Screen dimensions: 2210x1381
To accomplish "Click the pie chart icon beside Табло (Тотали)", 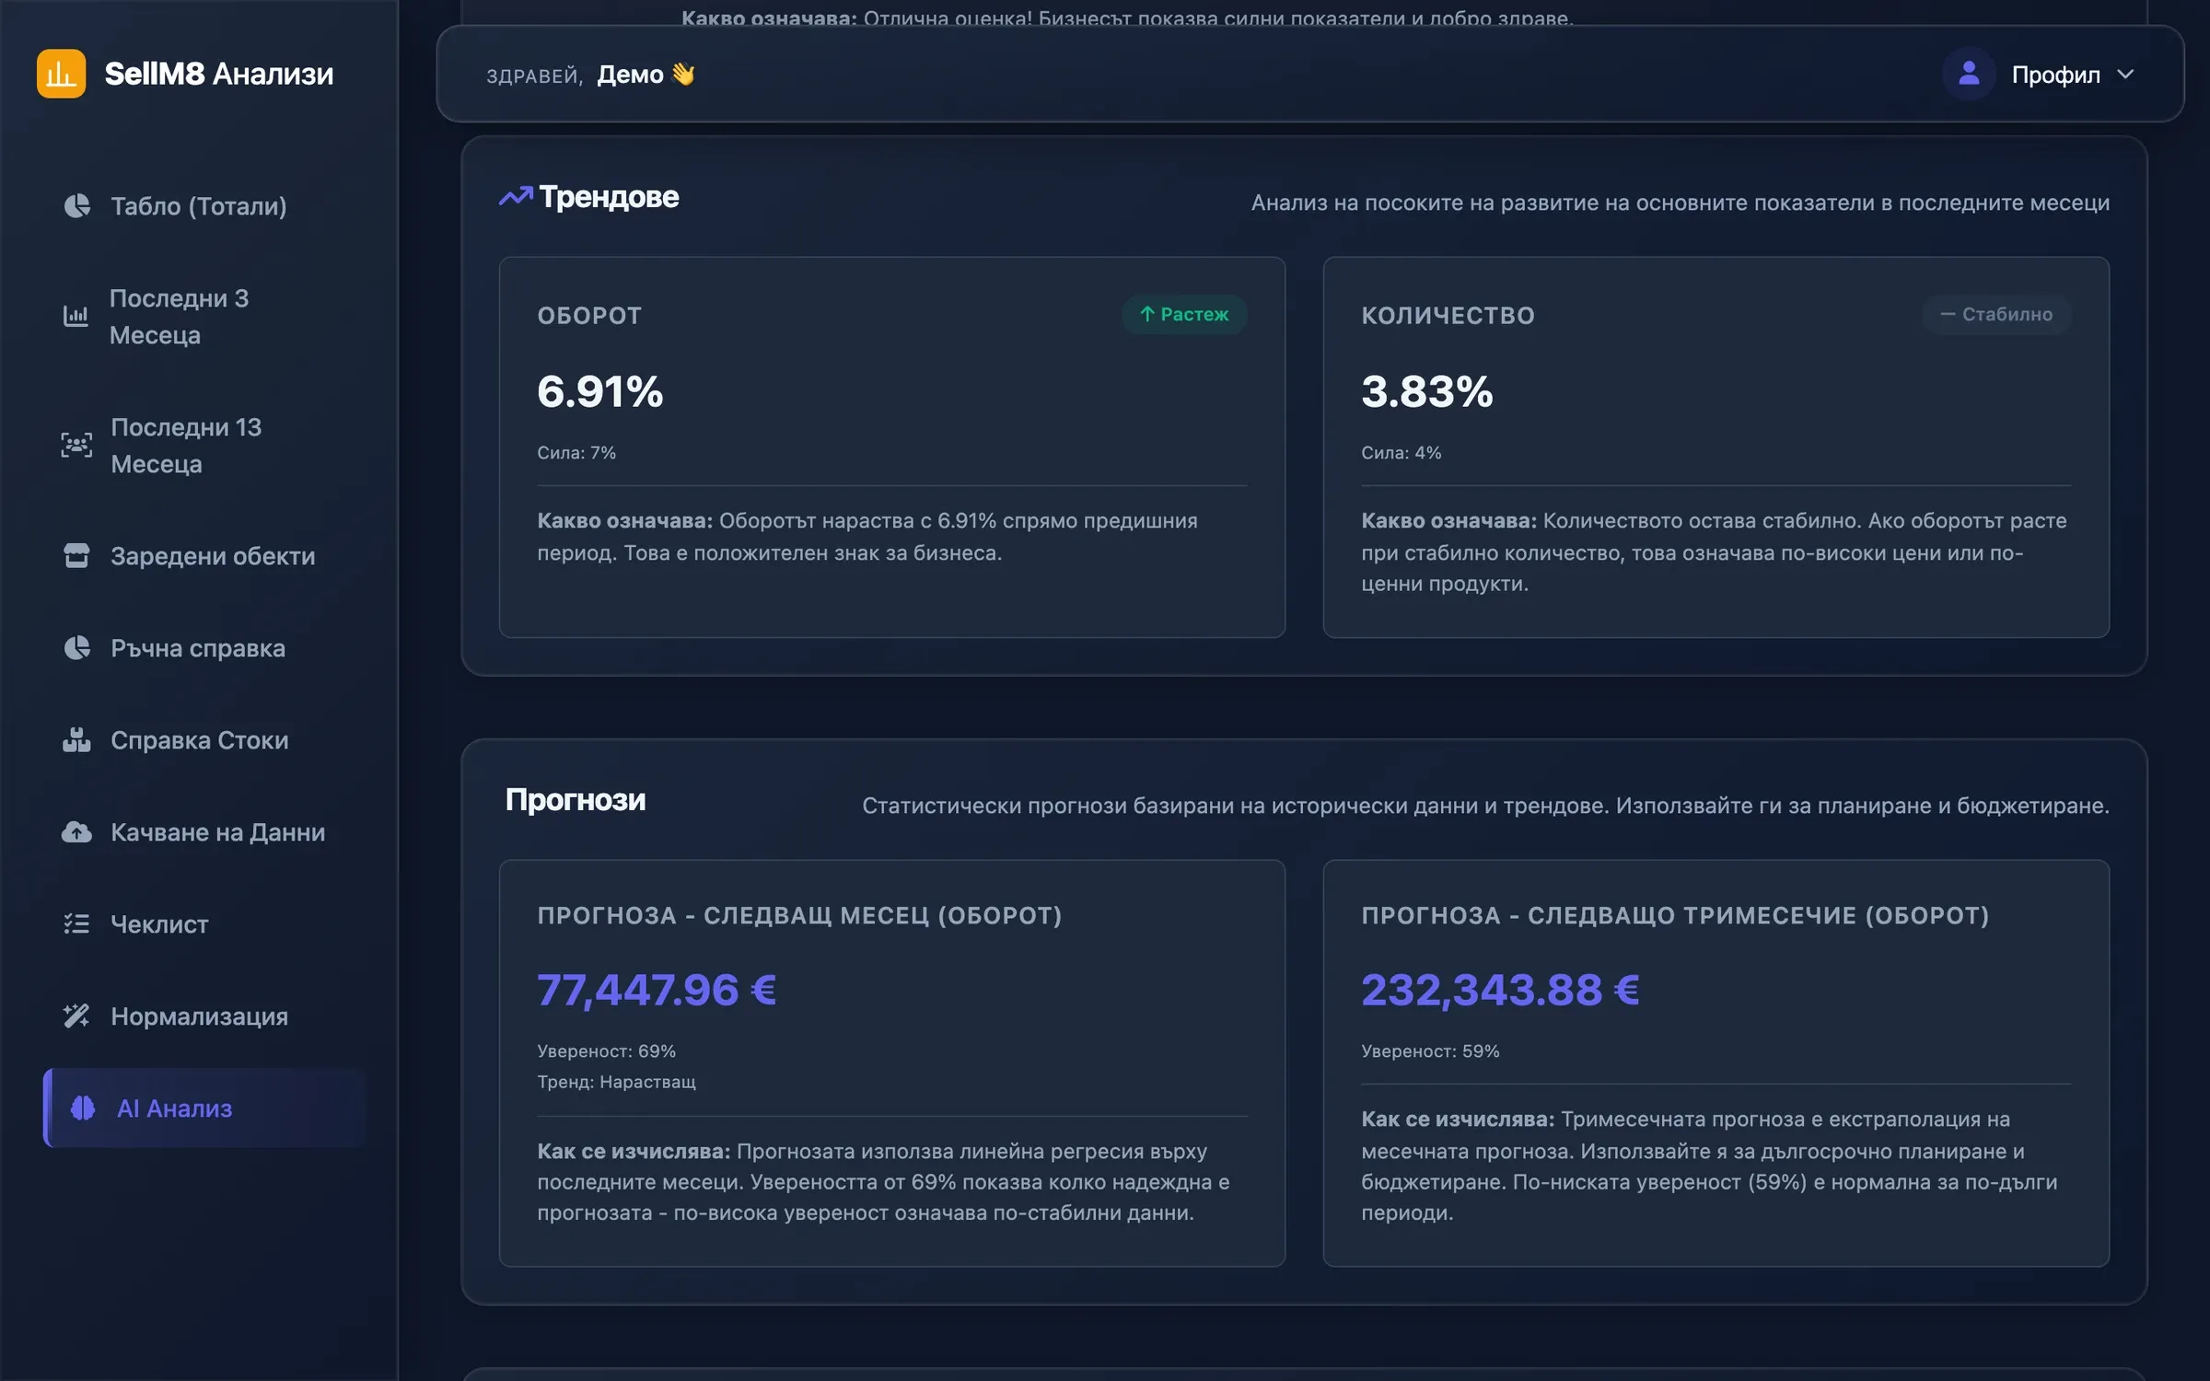I will coord(77,205).
